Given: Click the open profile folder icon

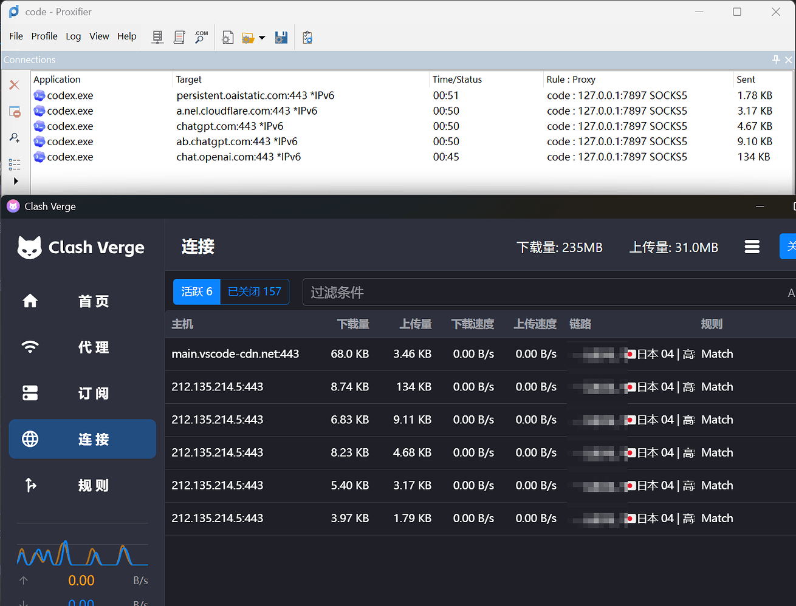Looking at the screenshot, I should [248, 38].
